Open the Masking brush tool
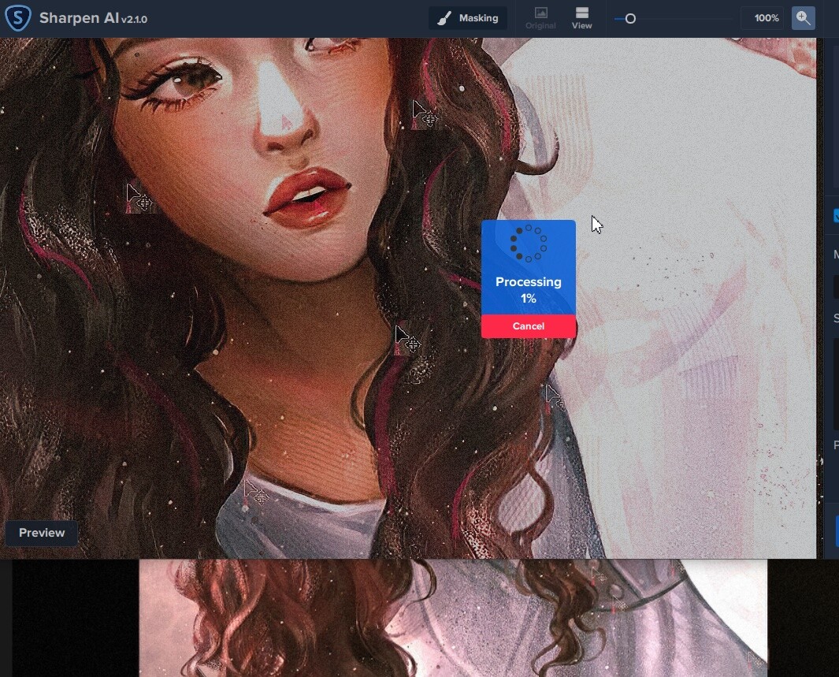839x677 pixels. click(468, 18)
